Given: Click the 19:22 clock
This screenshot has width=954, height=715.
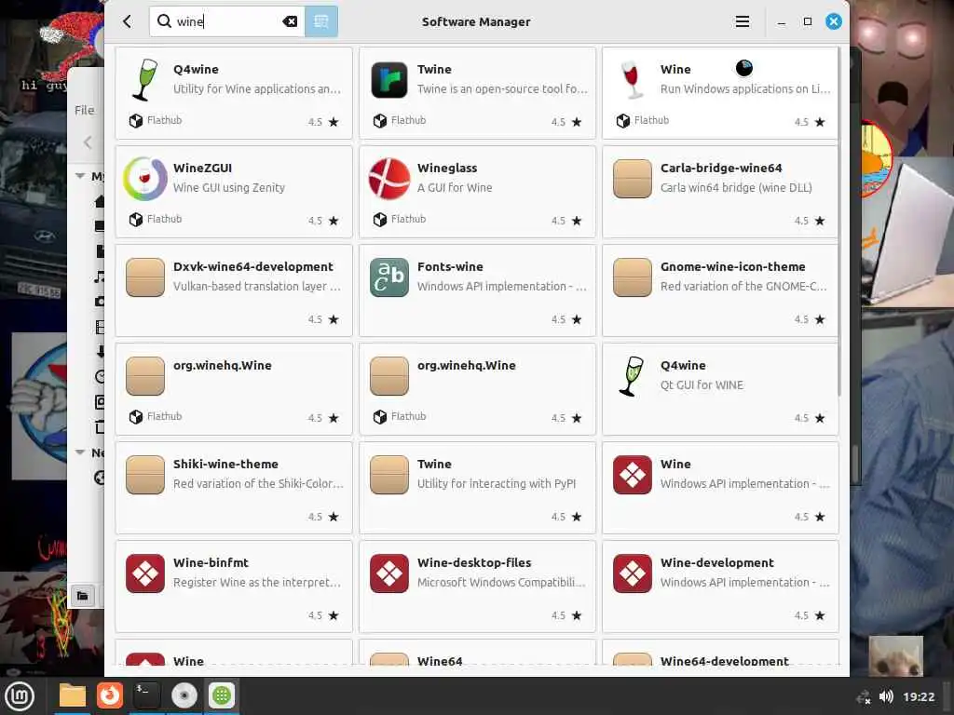Looking at the screenshot, I should pyautogui.click(x=918, y=696).
